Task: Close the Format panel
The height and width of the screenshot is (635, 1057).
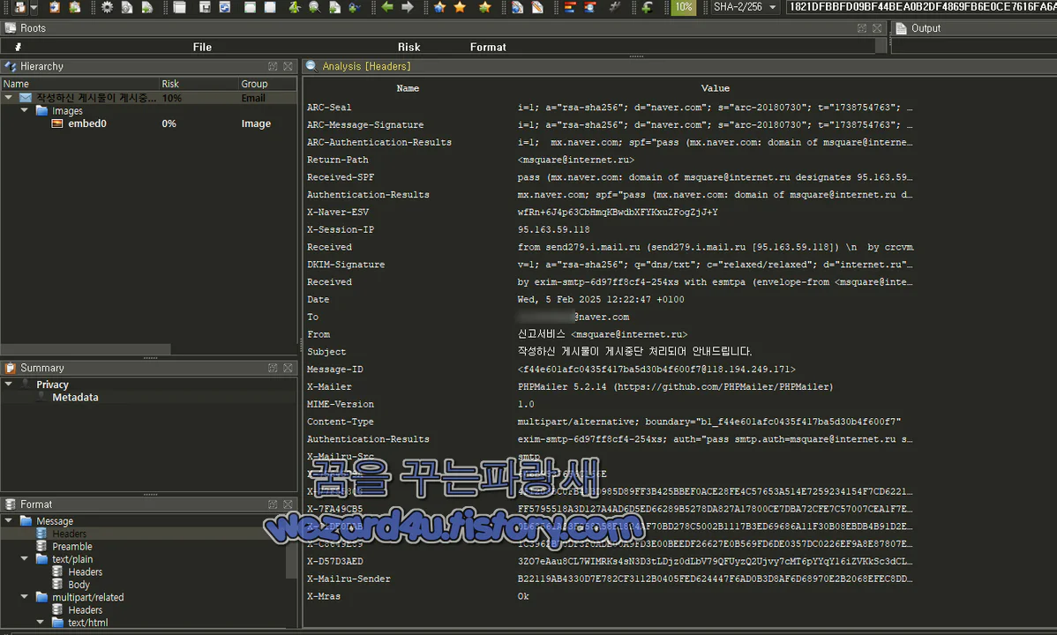Action: pyautogui.click(x=289, y=504)
